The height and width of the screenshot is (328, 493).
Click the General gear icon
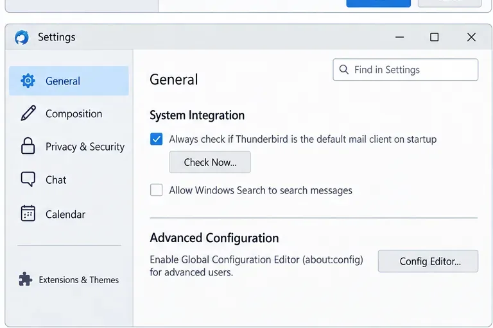pos(28,81)
